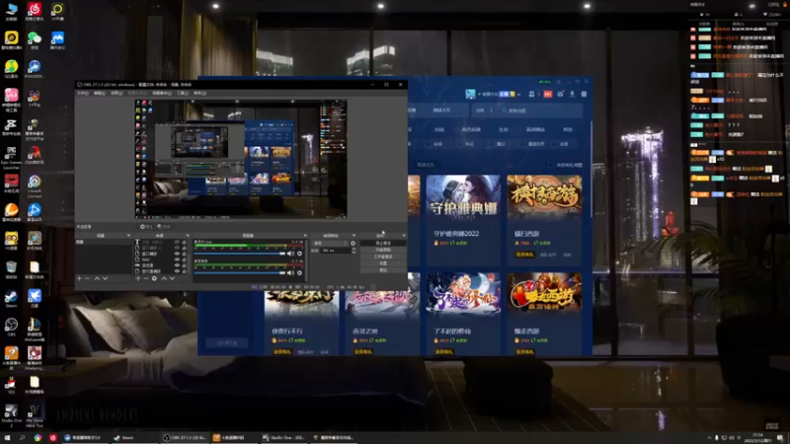This screenshot has height=444, width=790.
Task: Remove the selected scene in OBS
Action: click(87, 278)
